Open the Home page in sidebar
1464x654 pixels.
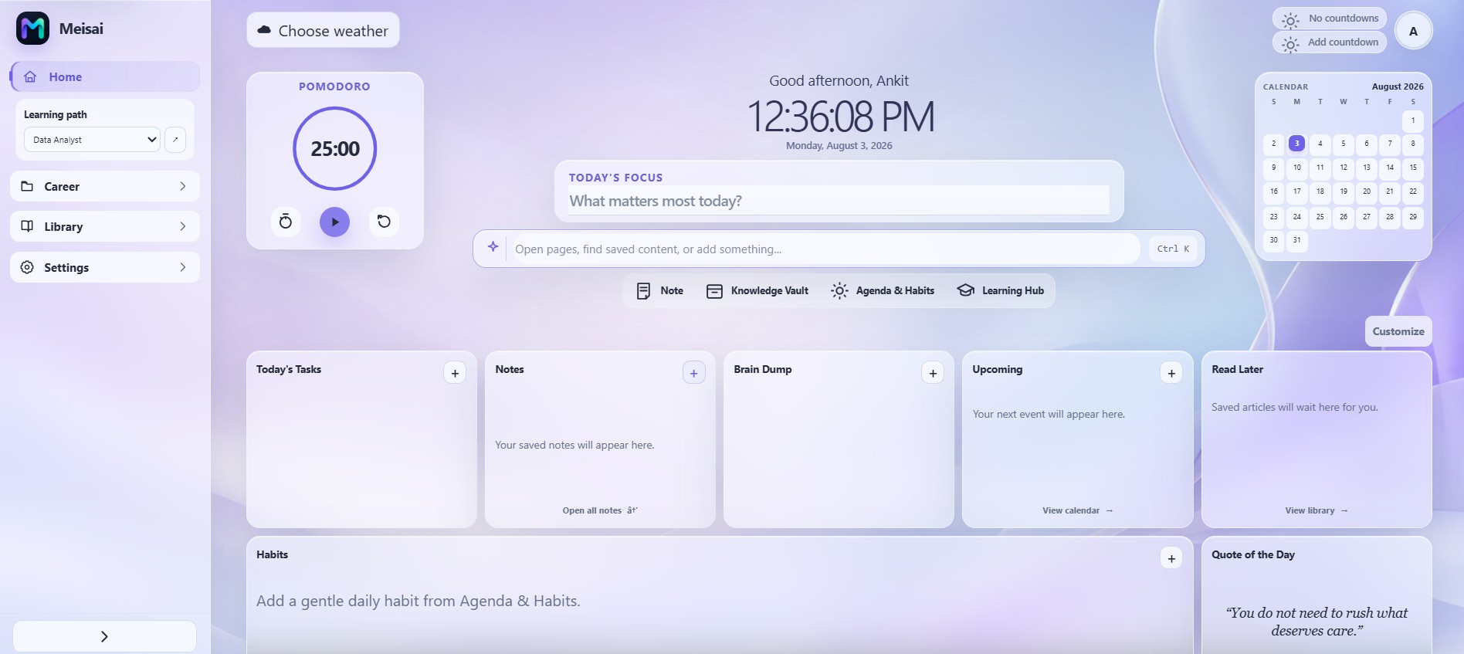pos(105,76)
